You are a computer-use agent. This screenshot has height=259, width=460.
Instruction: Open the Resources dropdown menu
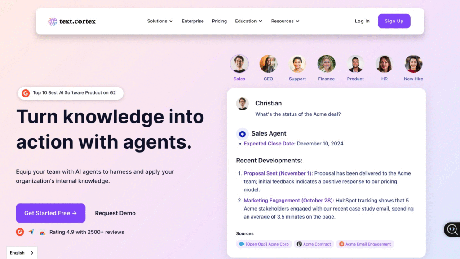pos(285,21)
